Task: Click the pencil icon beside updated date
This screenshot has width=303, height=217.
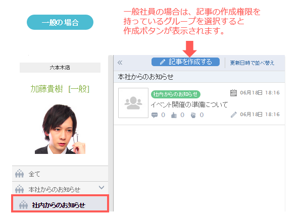Action: 233,115
